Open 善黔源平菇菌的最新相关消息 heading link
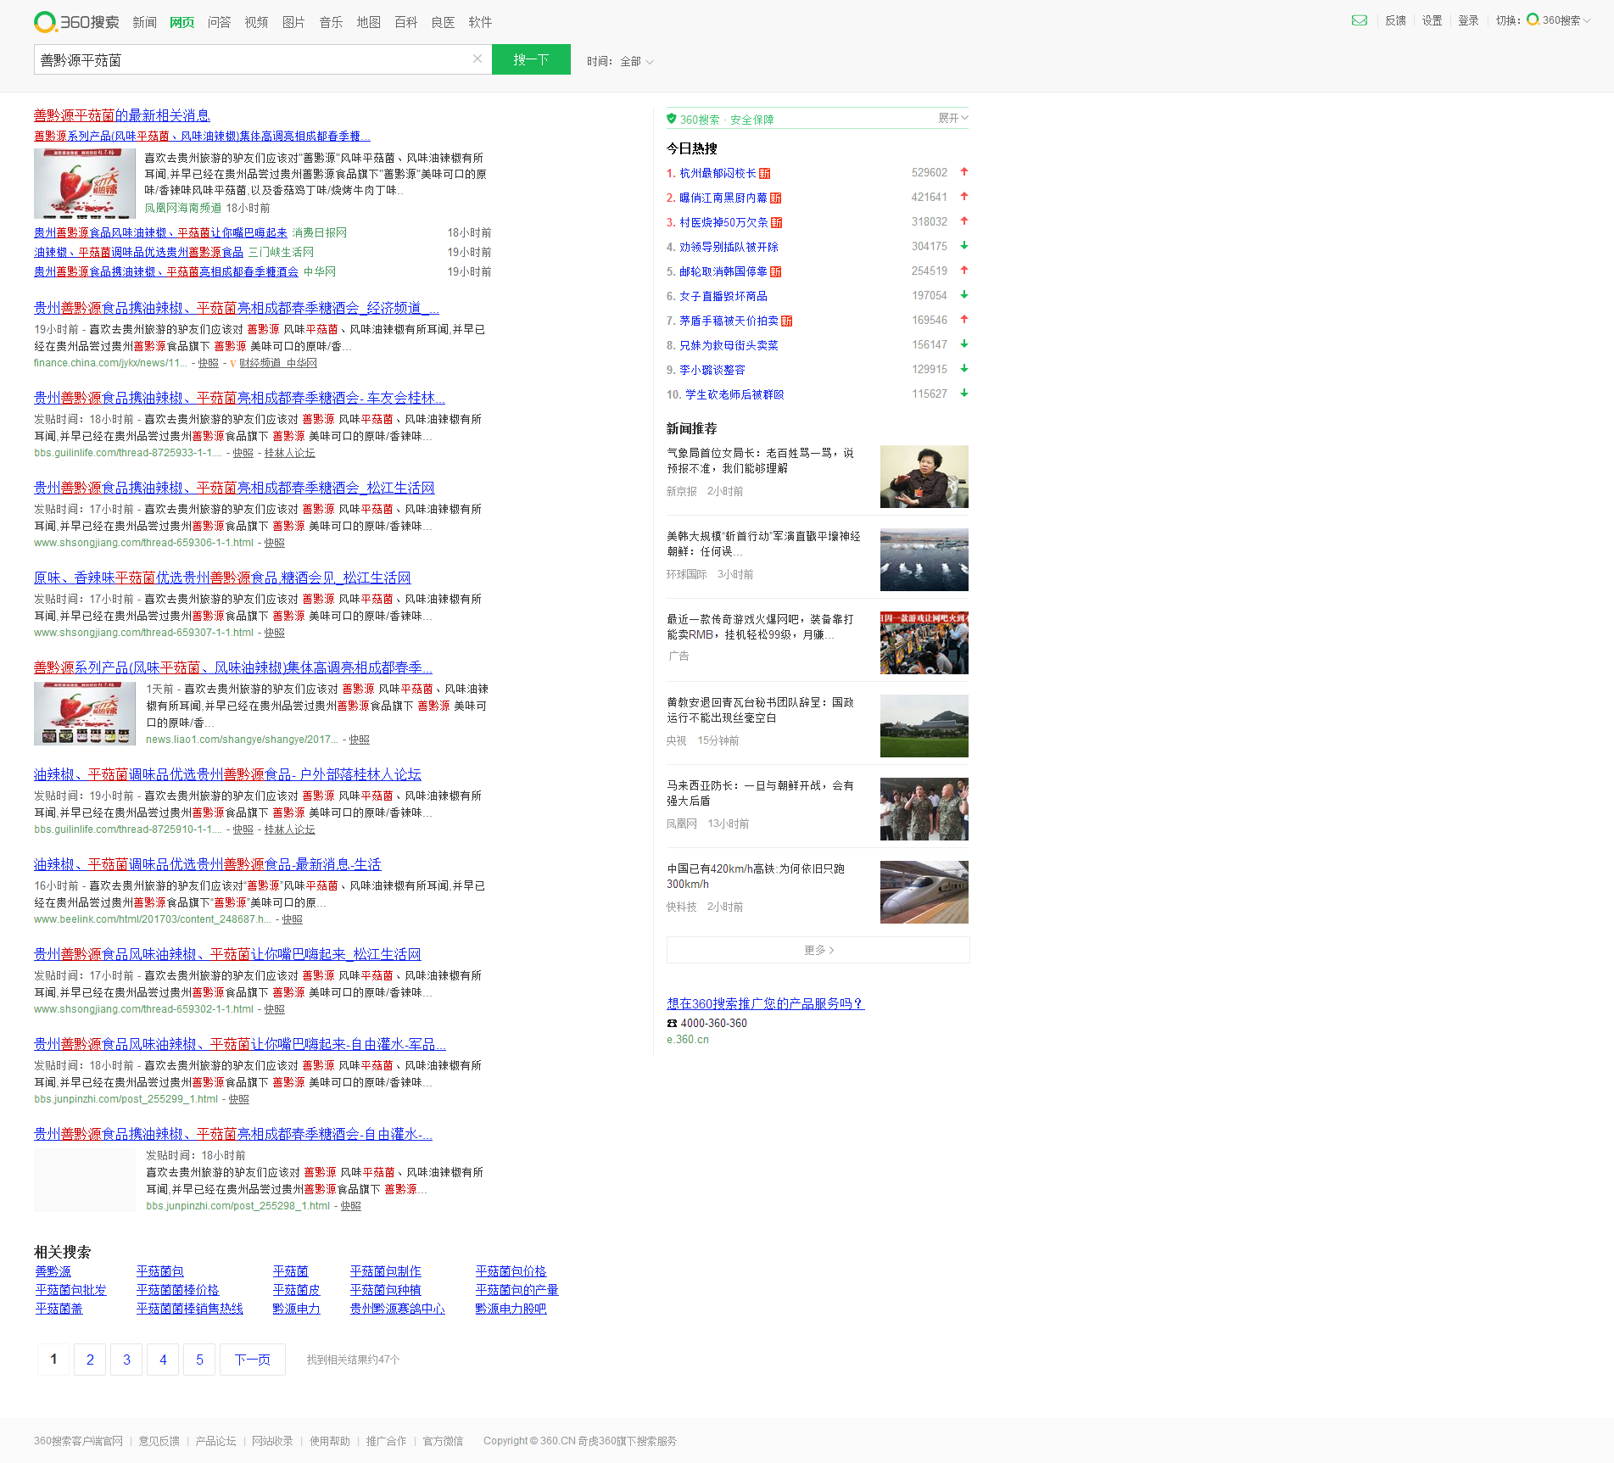 coord(122,115)
